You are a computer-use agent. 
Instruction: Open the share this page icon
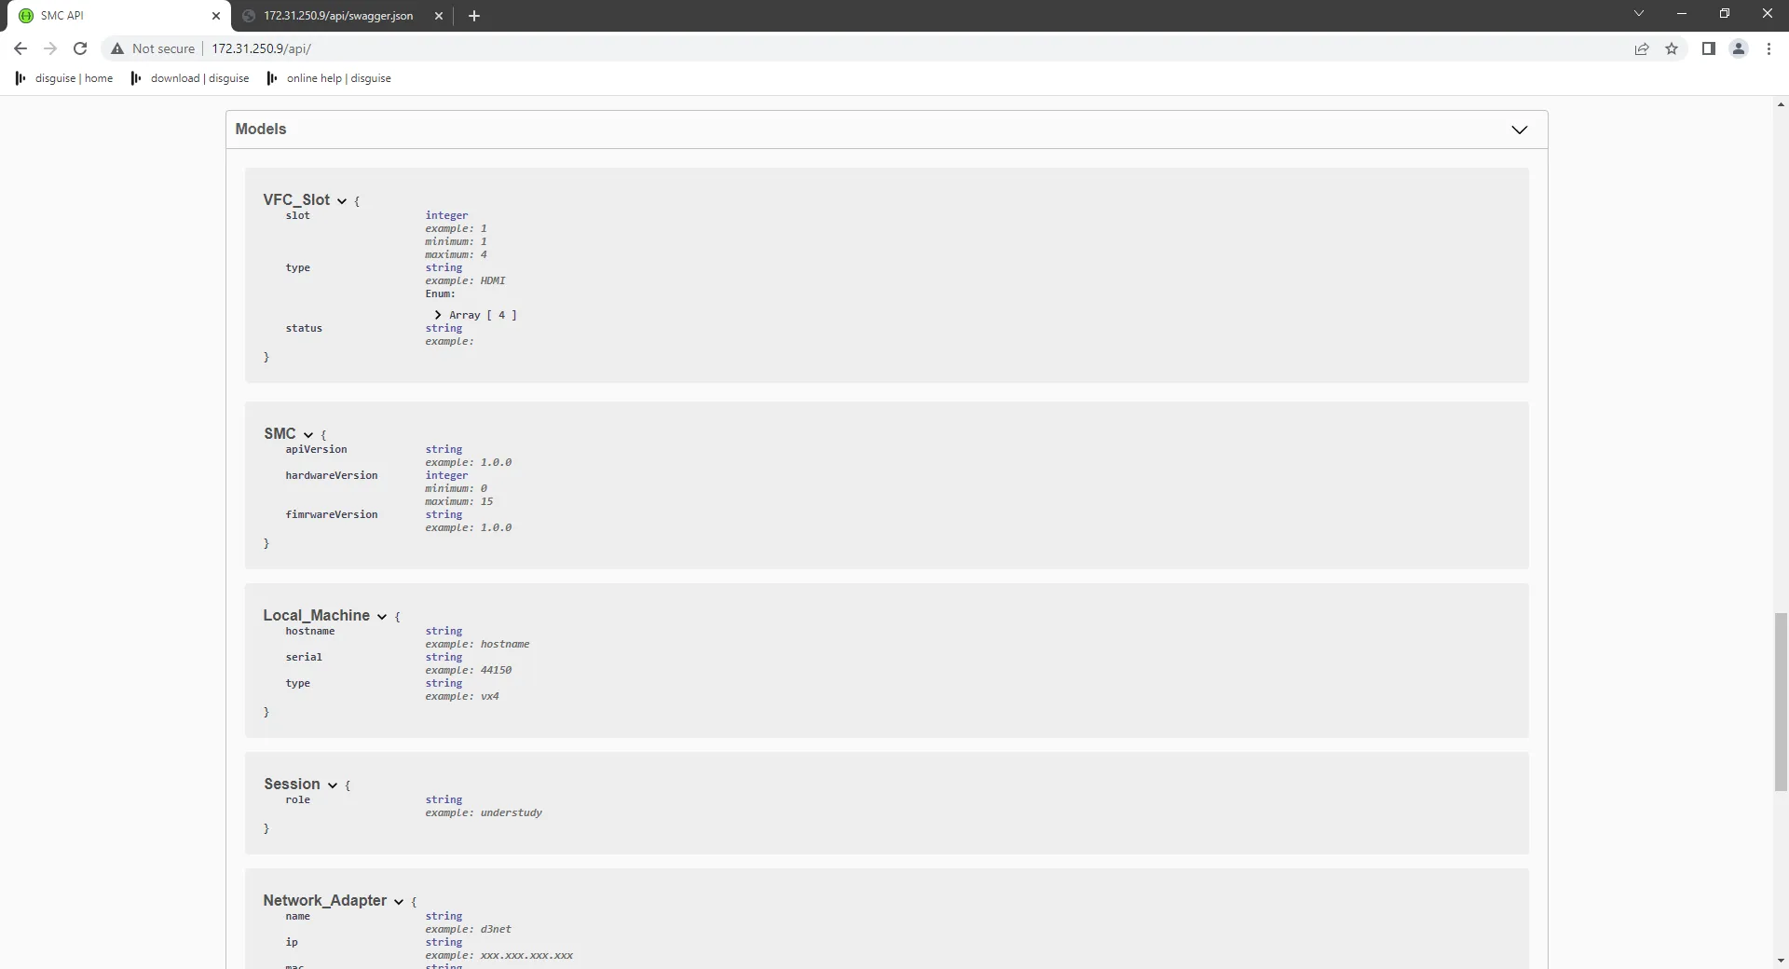(x=1642, y=48)
